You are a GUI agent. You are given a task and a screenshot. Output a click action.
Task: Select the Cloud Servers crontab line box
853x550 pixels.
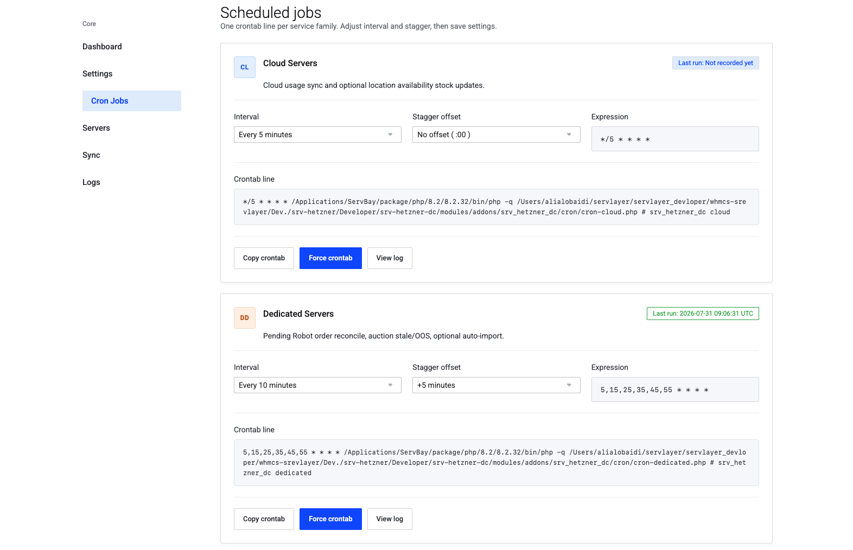click(496, 207)
